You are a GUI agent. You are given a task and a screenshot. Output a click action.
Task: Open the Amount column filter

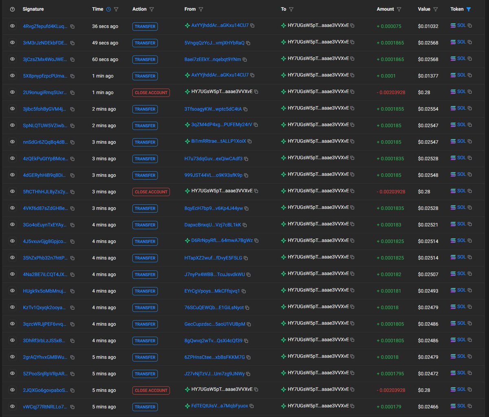[x=399, y=9]
